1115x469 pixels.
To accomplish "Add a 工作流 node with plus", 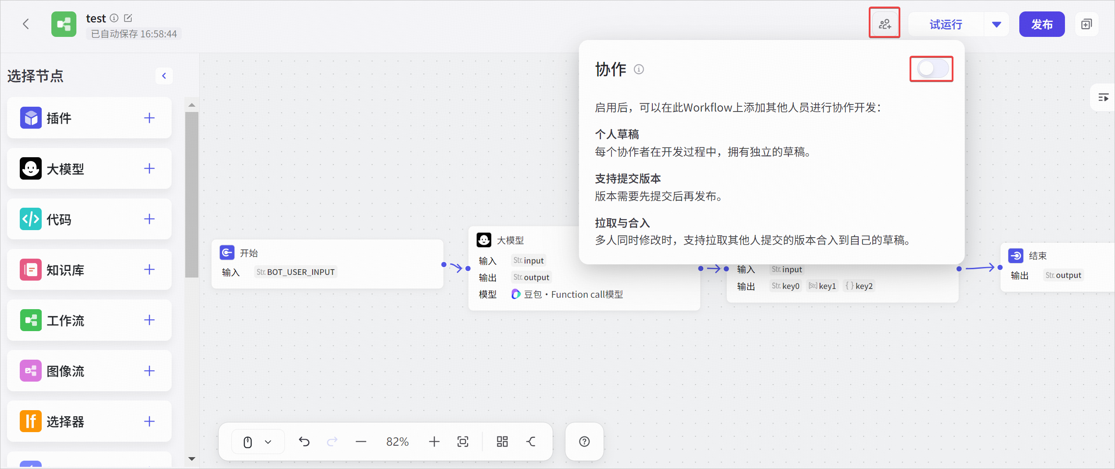I will 149,320.
